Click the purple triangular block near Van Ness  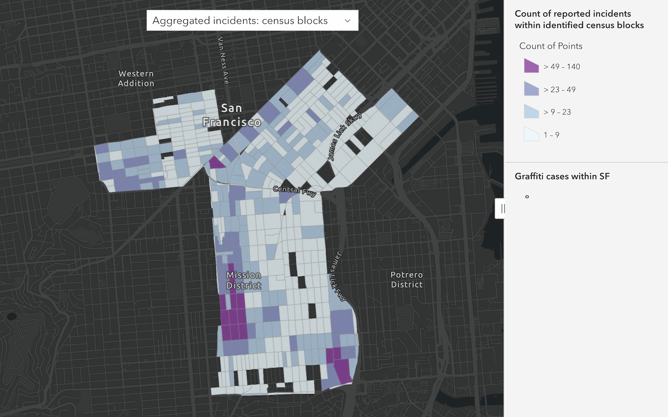[216, 163]
